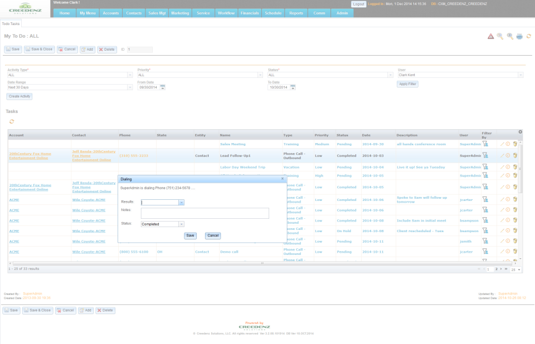Edit the Sales Meeting task with pencil
535x344 pixels.
pos(502,144)
